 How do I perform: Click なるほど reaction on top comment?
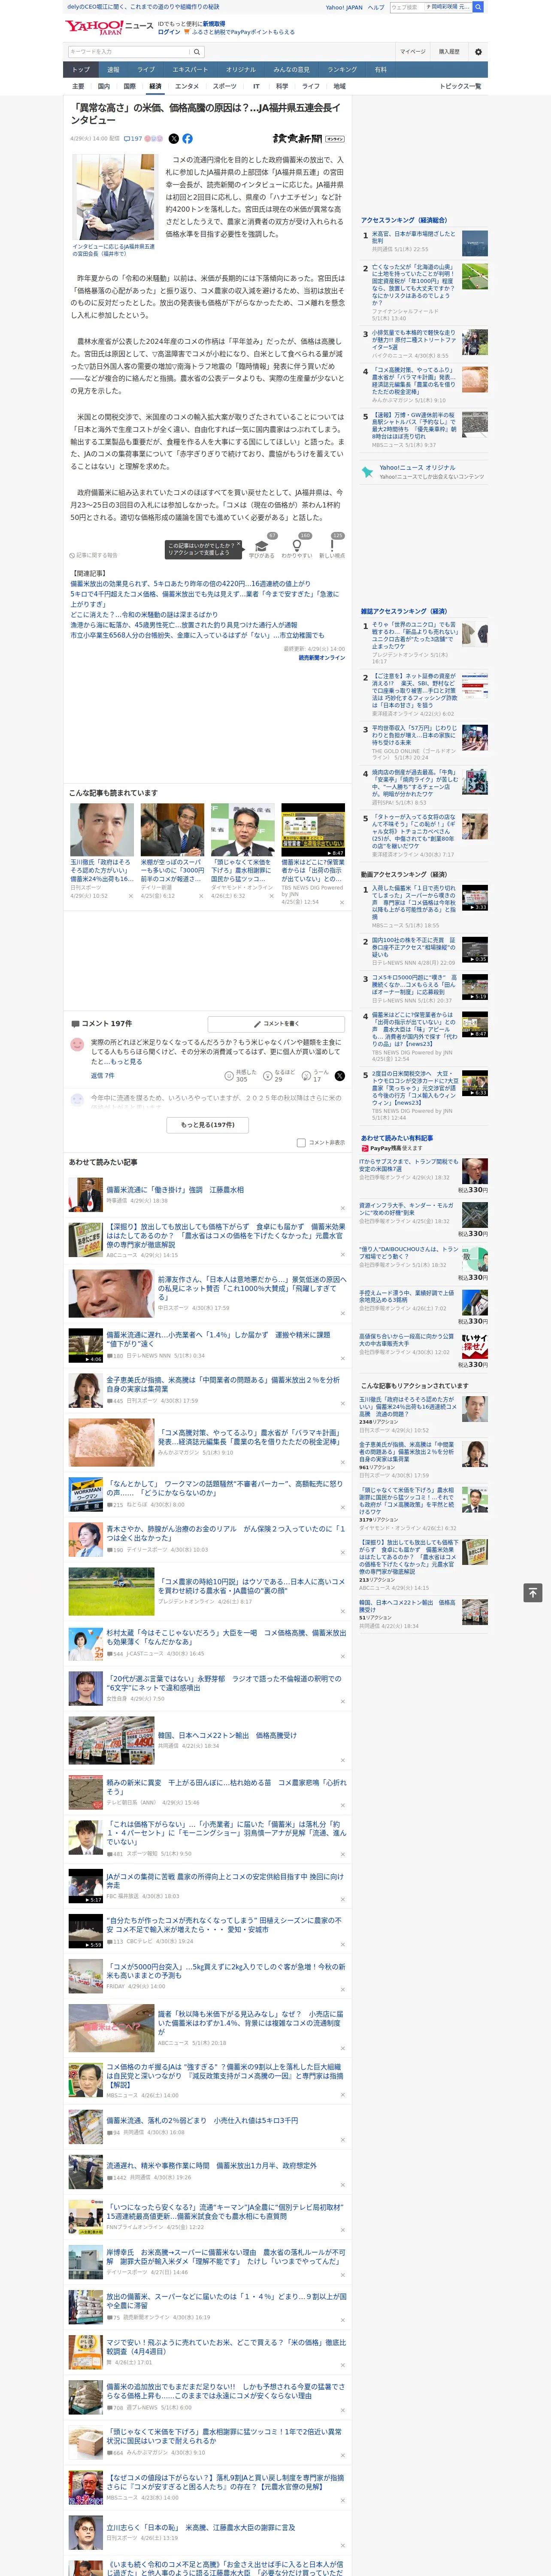click(x=279, y=1075)
